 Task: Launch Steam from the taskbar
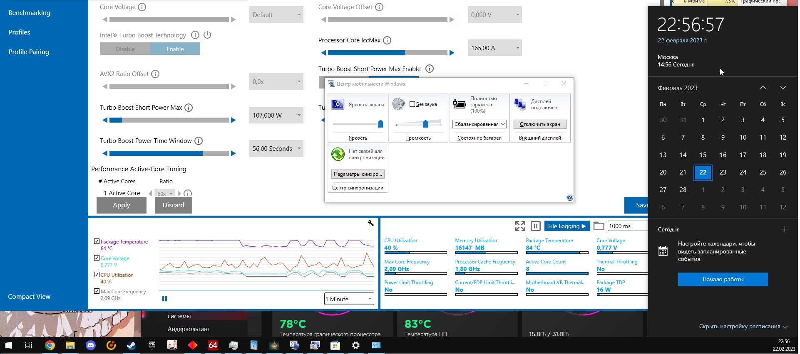pos(131,345)
